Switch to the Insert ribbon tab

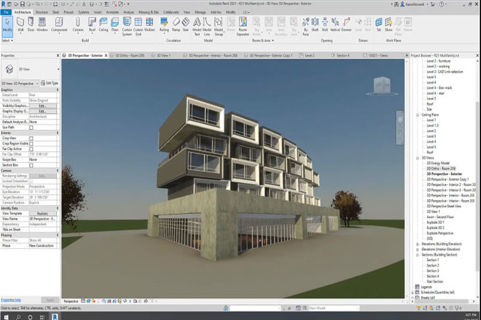pyautogui.click(x=98, y=12)
